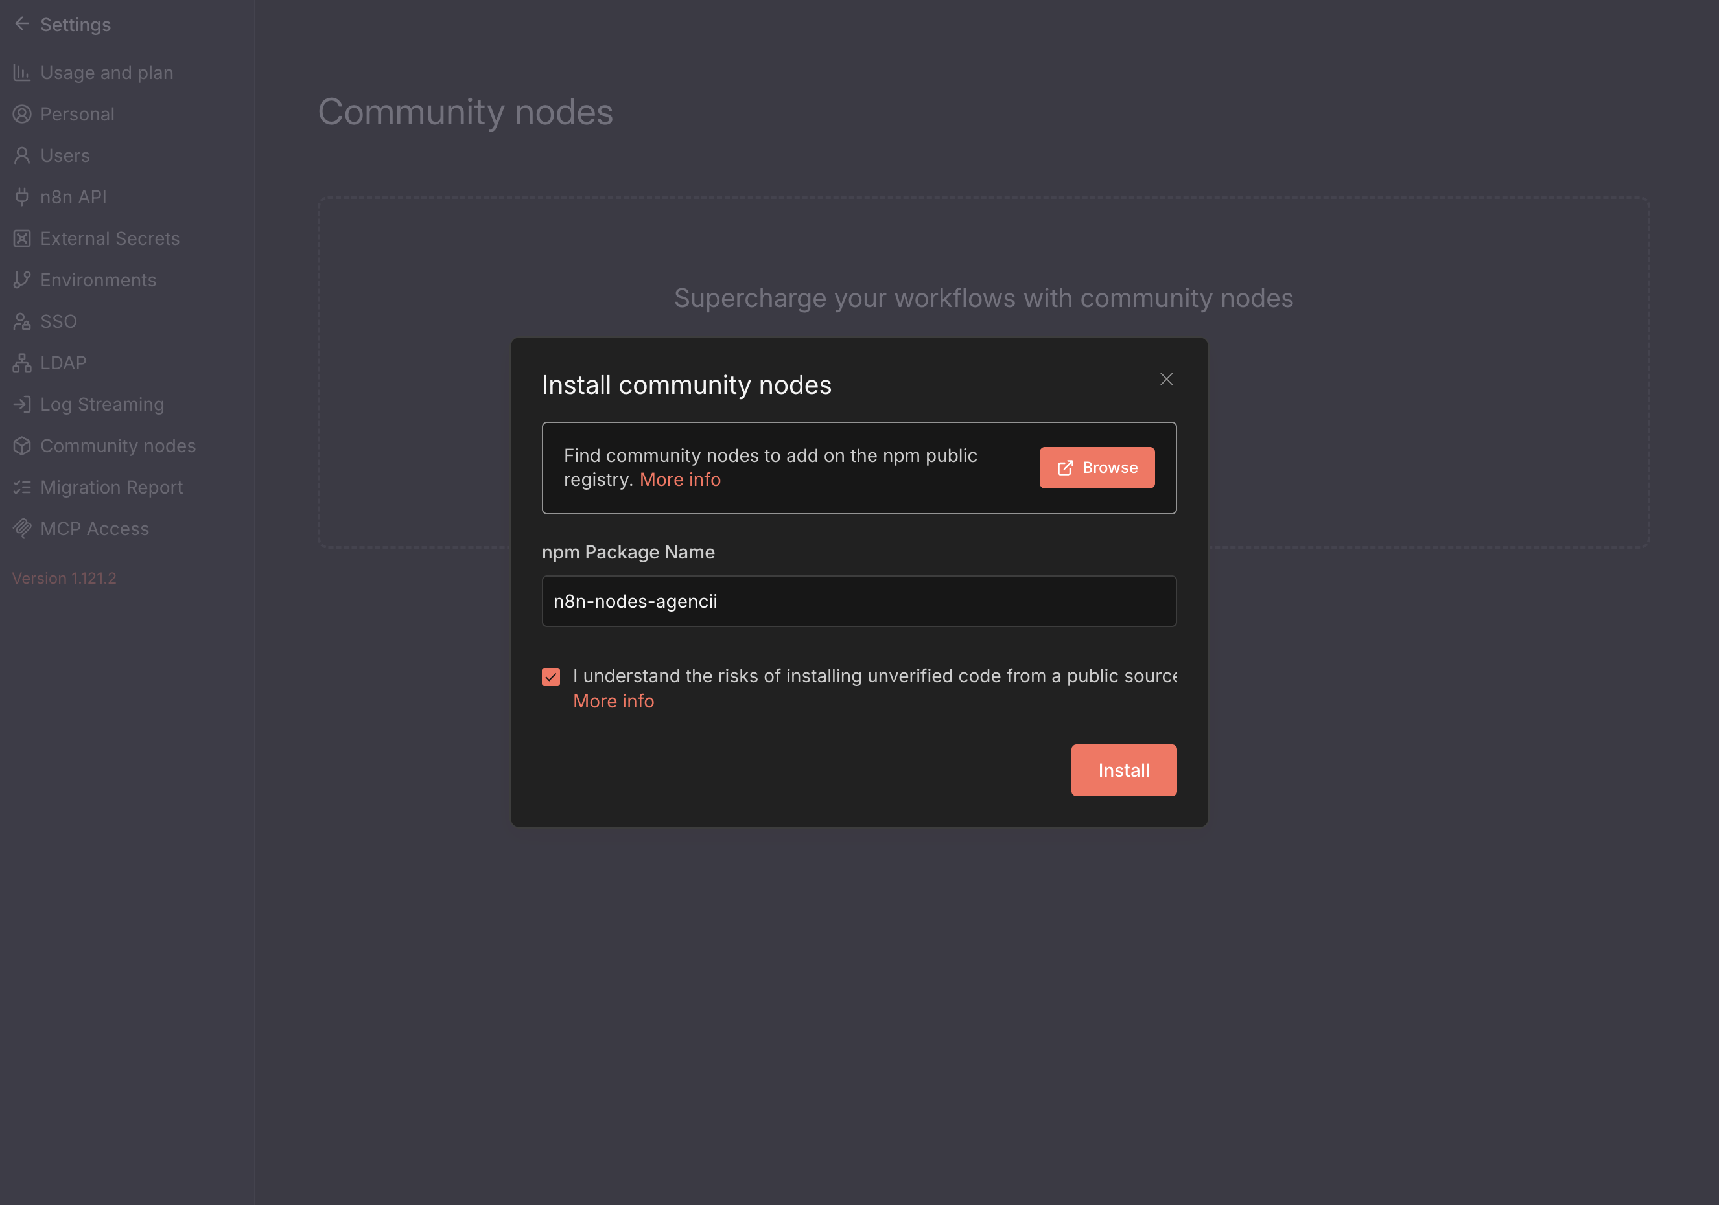Screen dimensions: 1719x1205
Task: Open n8n API via the plug icon
Action: click(x=21, y=196)
